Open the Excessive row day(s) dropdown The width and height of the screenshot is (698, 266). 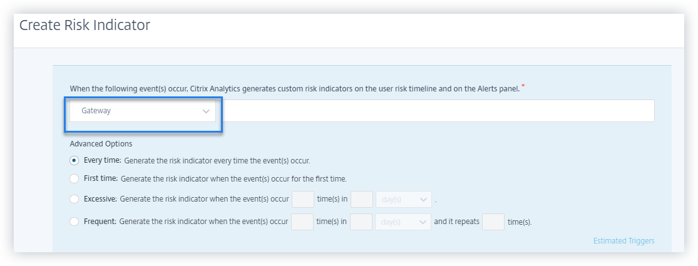coord(403,200)
